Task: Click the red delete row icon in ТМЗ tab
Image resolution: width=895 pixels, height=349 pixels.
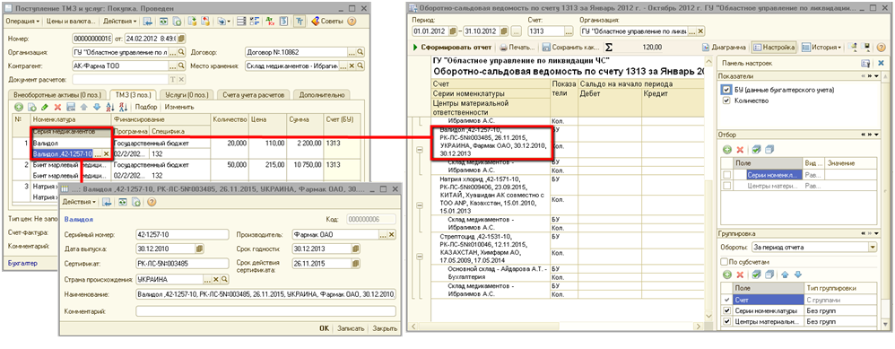Action: point(57,107)
